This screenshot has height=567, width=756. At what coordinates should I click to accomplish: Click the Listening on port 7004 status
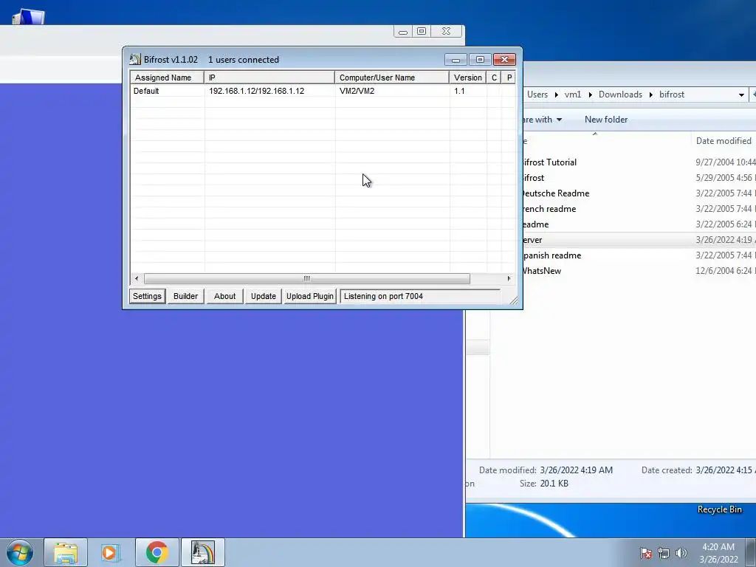[420, 296]
